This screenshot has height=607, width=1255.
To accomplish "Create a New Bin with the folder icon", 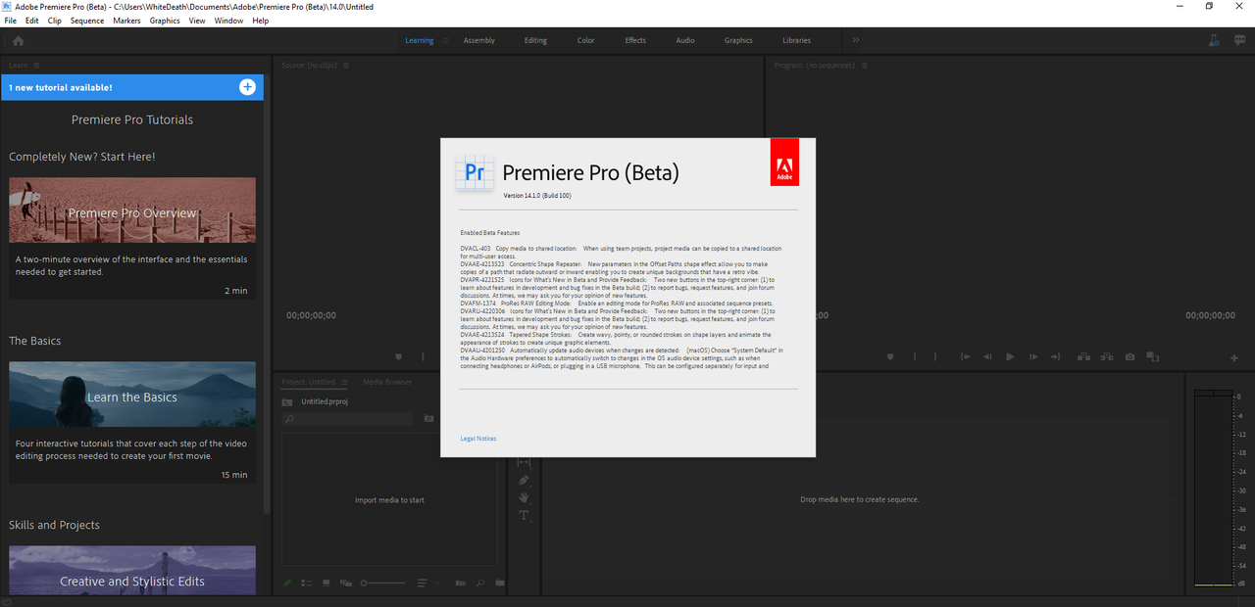I will [500, 583].
